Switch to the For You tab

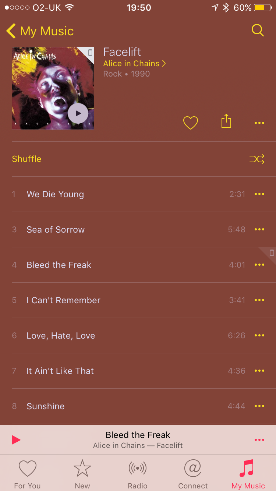click(28, 474)
